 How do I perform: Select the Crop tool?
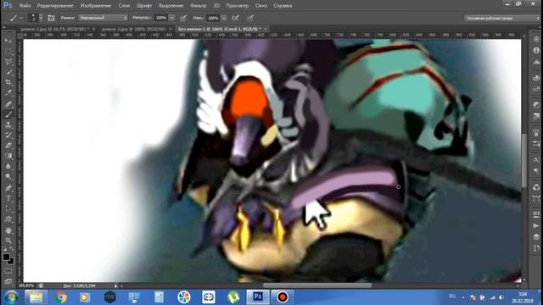pyautogui.click(x=8, y=83)
